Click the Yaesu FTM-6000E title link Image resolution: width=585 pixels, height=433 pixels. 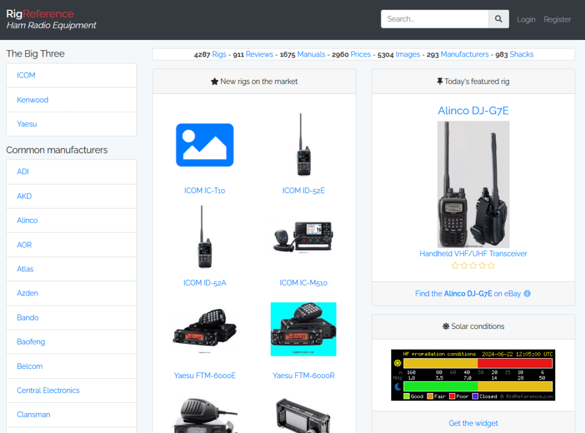pos(205,375)
